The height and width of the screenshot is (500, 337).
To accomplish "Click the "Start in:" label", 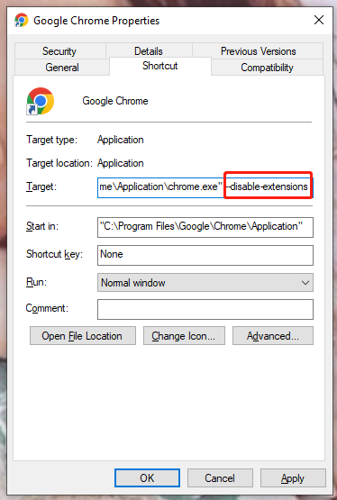I will 42,226.
